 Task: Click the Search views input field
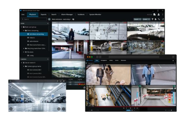click(x=34, y=19)
